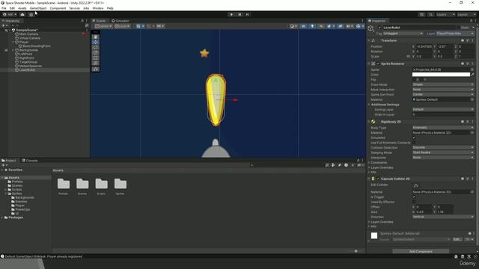Open the Cloud services icon in the top bar
The image size is (479, 269).
pos(22,14)
